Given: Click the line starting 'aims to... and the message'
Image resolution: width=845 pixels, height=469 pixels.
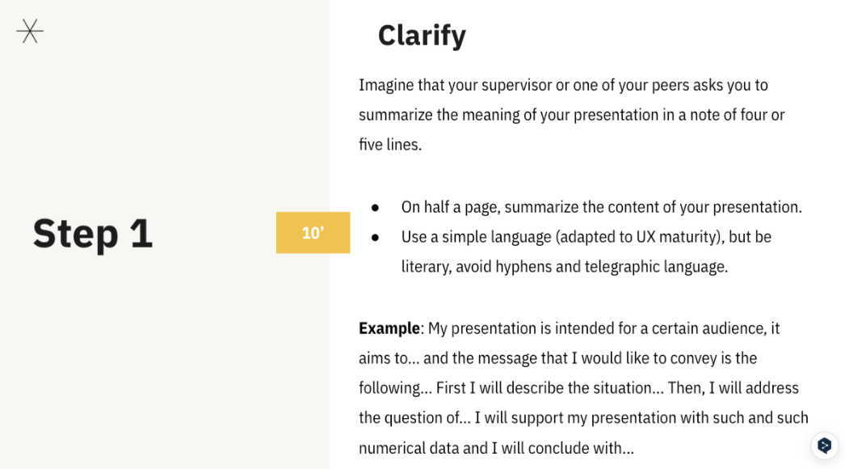Looking at the screenshot, I should [x=557, y=358].
